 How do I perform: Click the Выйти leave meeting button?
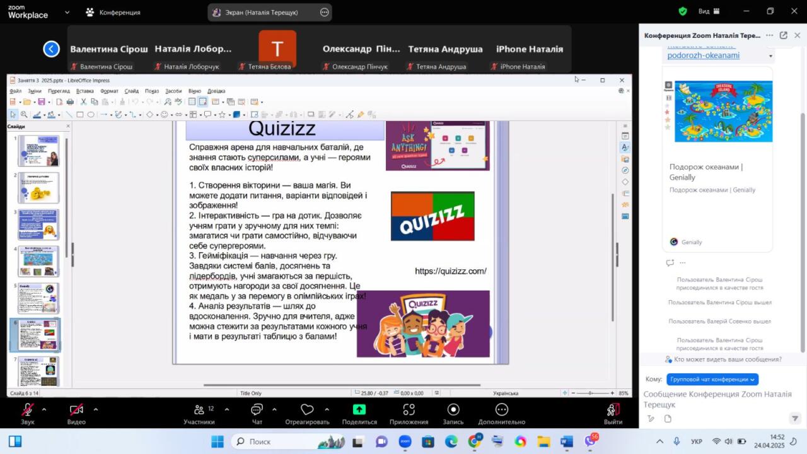613,413
